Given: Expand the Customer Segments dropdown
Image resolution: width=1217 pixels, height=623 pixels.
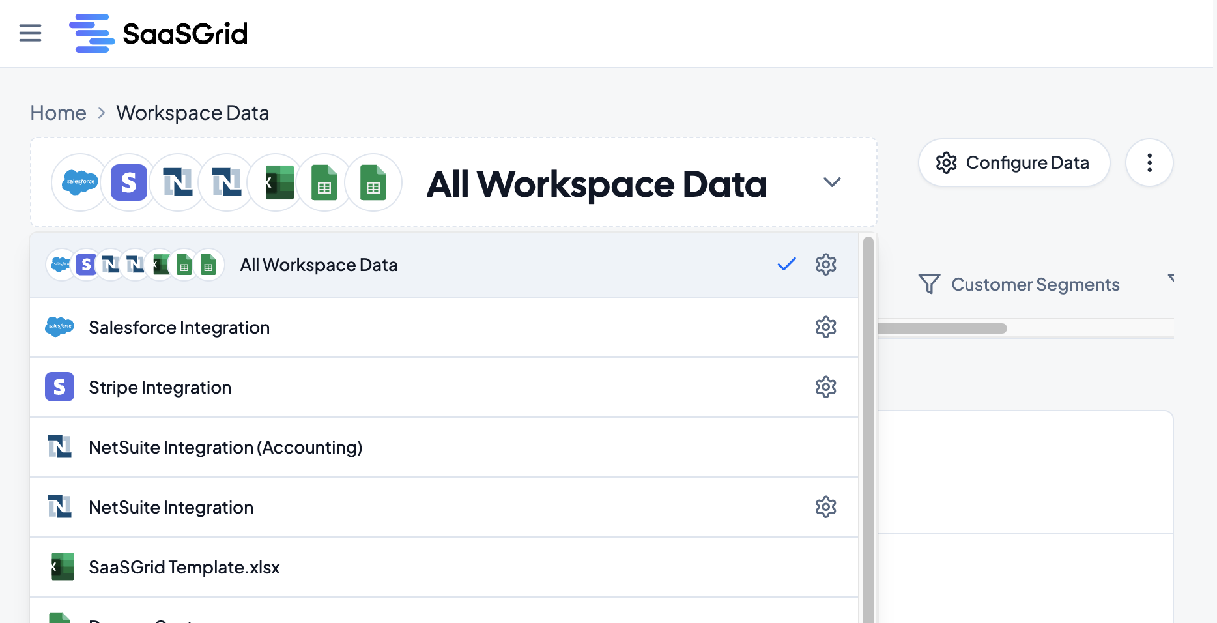Looking at the screenshot, I should [1170, 278].
